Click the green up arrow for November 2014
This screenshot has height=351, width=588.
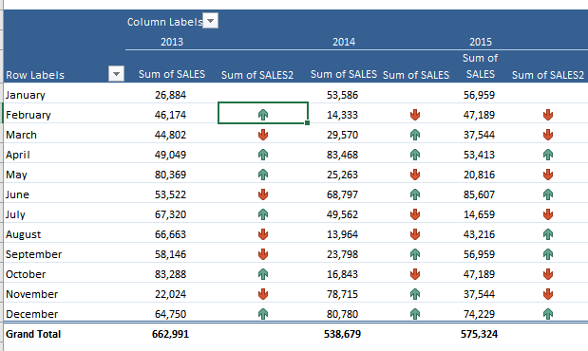pos(415,294)
